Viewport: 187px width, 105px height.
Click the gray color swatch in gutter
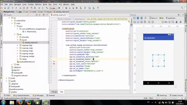click(54, 62)
